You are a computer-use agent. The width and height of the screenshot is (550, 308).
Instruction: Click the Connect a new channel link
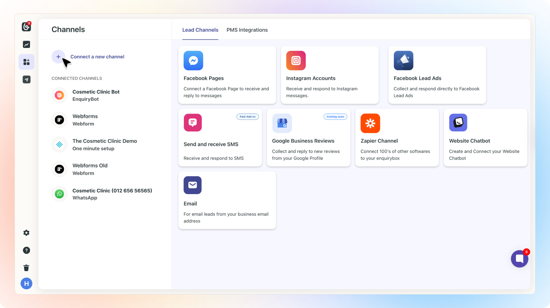coord(97,57)
